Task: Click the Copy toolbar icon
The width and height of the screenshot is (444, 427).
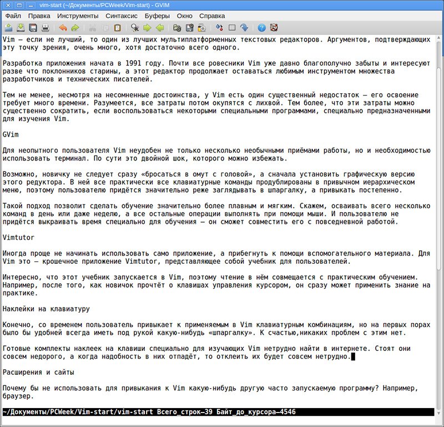Action: (105, 28)
